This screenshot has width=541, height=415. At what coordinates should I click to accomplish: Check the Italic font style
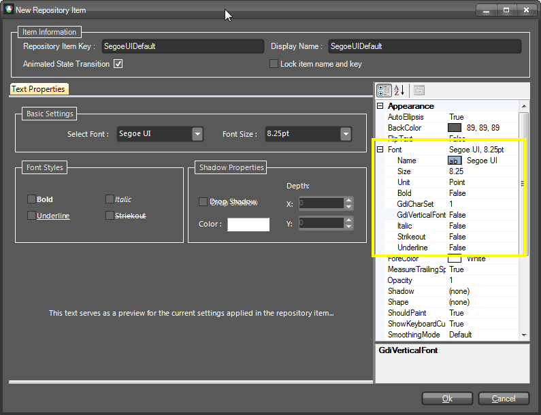(110, 199)
